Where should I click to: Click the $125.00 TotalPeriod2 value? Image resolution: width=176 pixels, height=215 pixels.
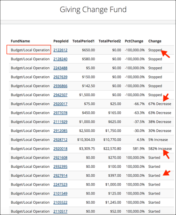[x=115, y=193]
